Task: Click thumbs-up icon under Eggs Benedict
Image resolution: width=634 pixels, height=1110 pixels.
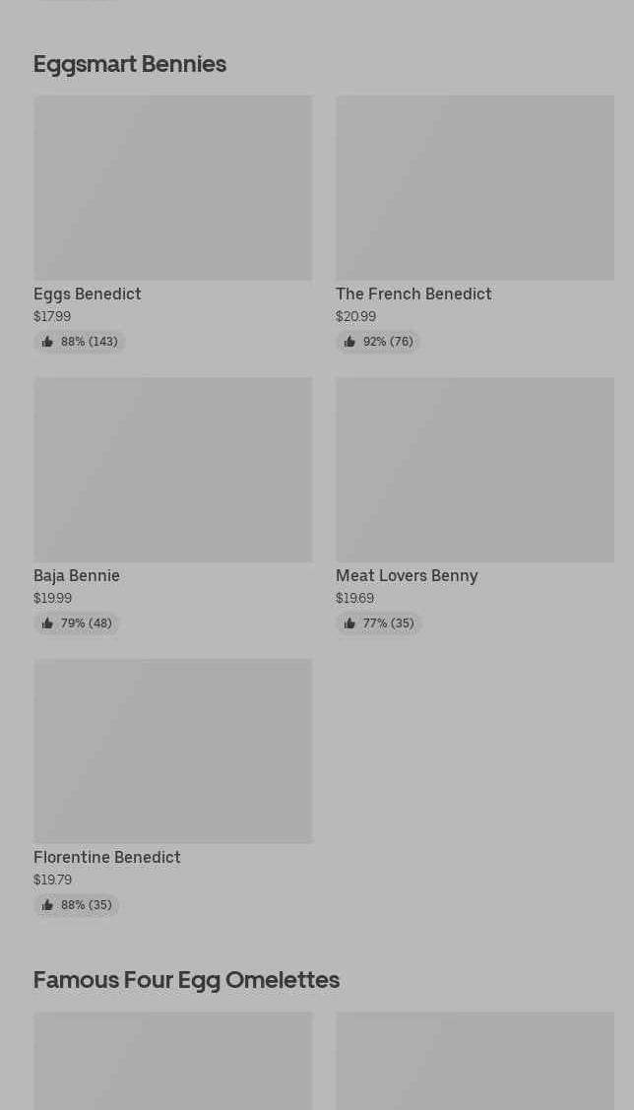Action: 47,342
